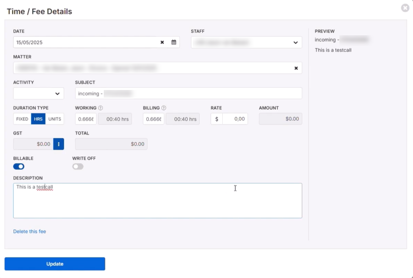Click the Update button

tap(55, 264)
